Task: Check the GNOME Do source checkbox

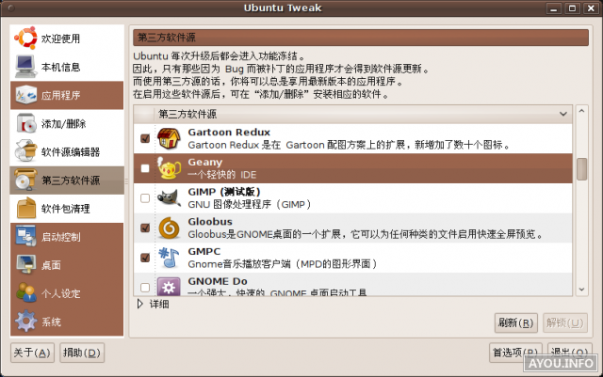Action: 145,287
